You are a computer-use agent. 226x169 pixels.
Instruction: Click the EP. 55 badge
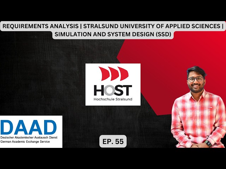113,142
